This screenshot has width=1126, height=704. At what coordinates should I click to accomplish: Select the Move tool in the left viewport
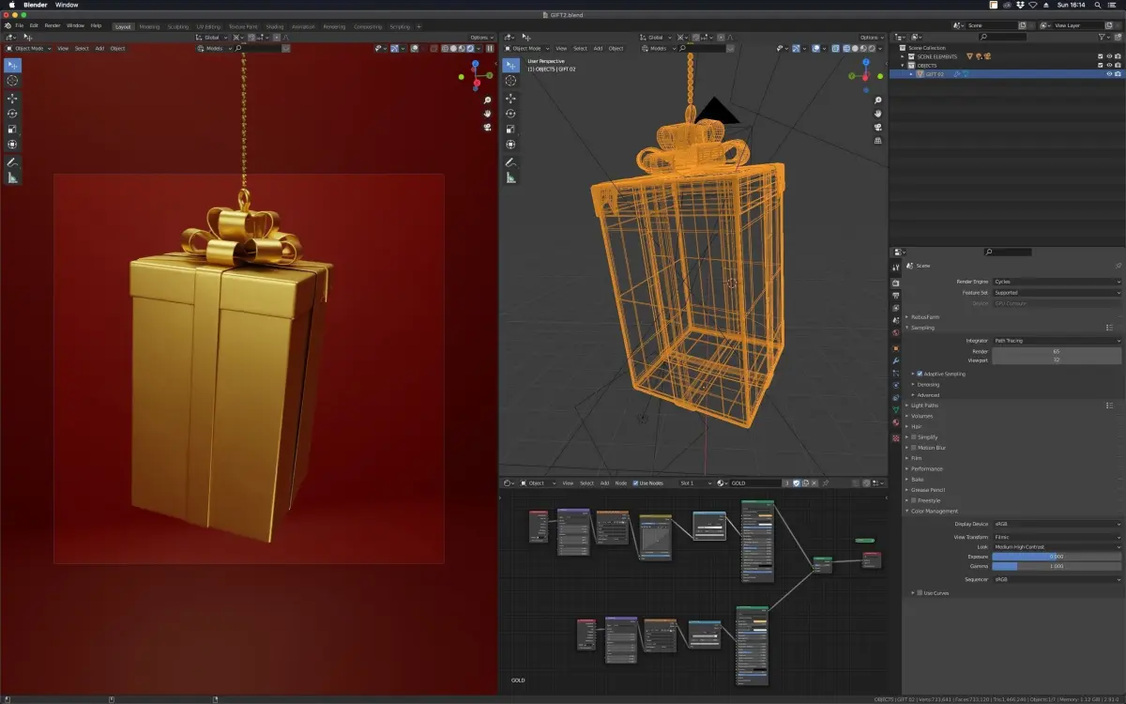click(x=12, y=98)
